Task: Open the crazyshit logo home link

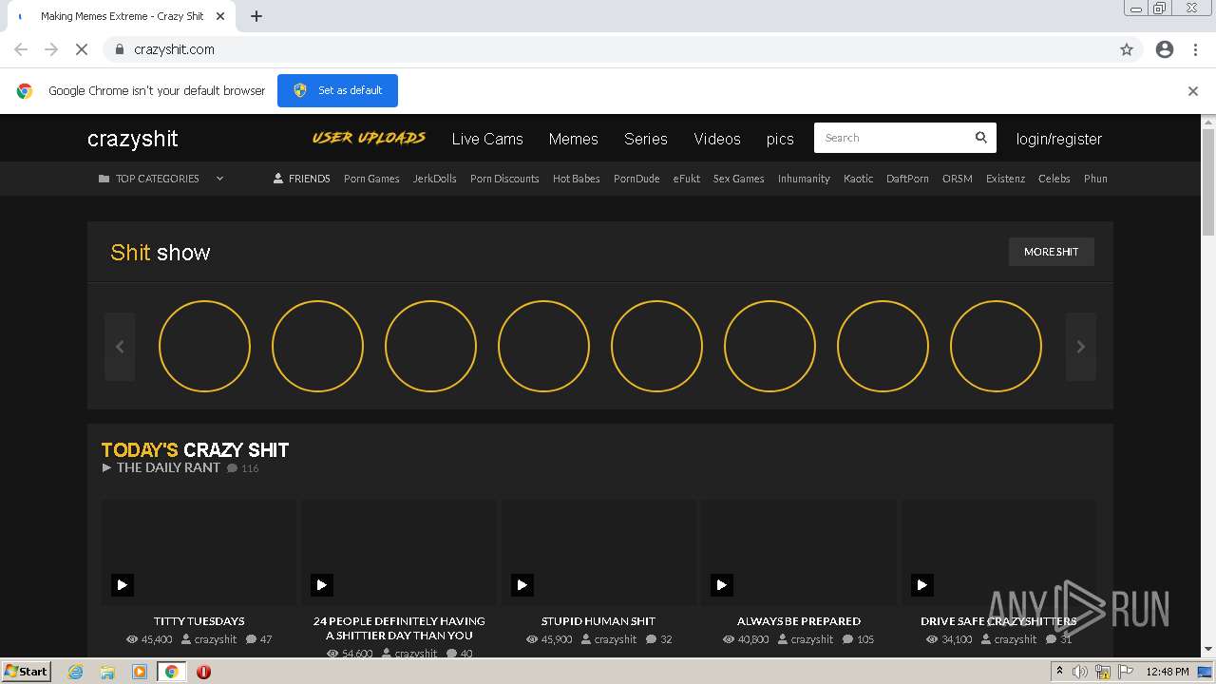Action: (132, 139)
